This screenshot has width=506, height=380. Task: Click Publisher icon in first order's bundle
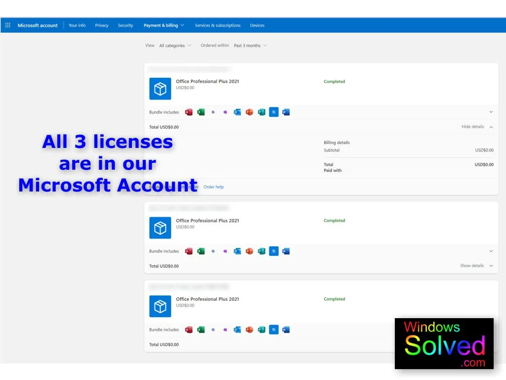tap(261, 112)
